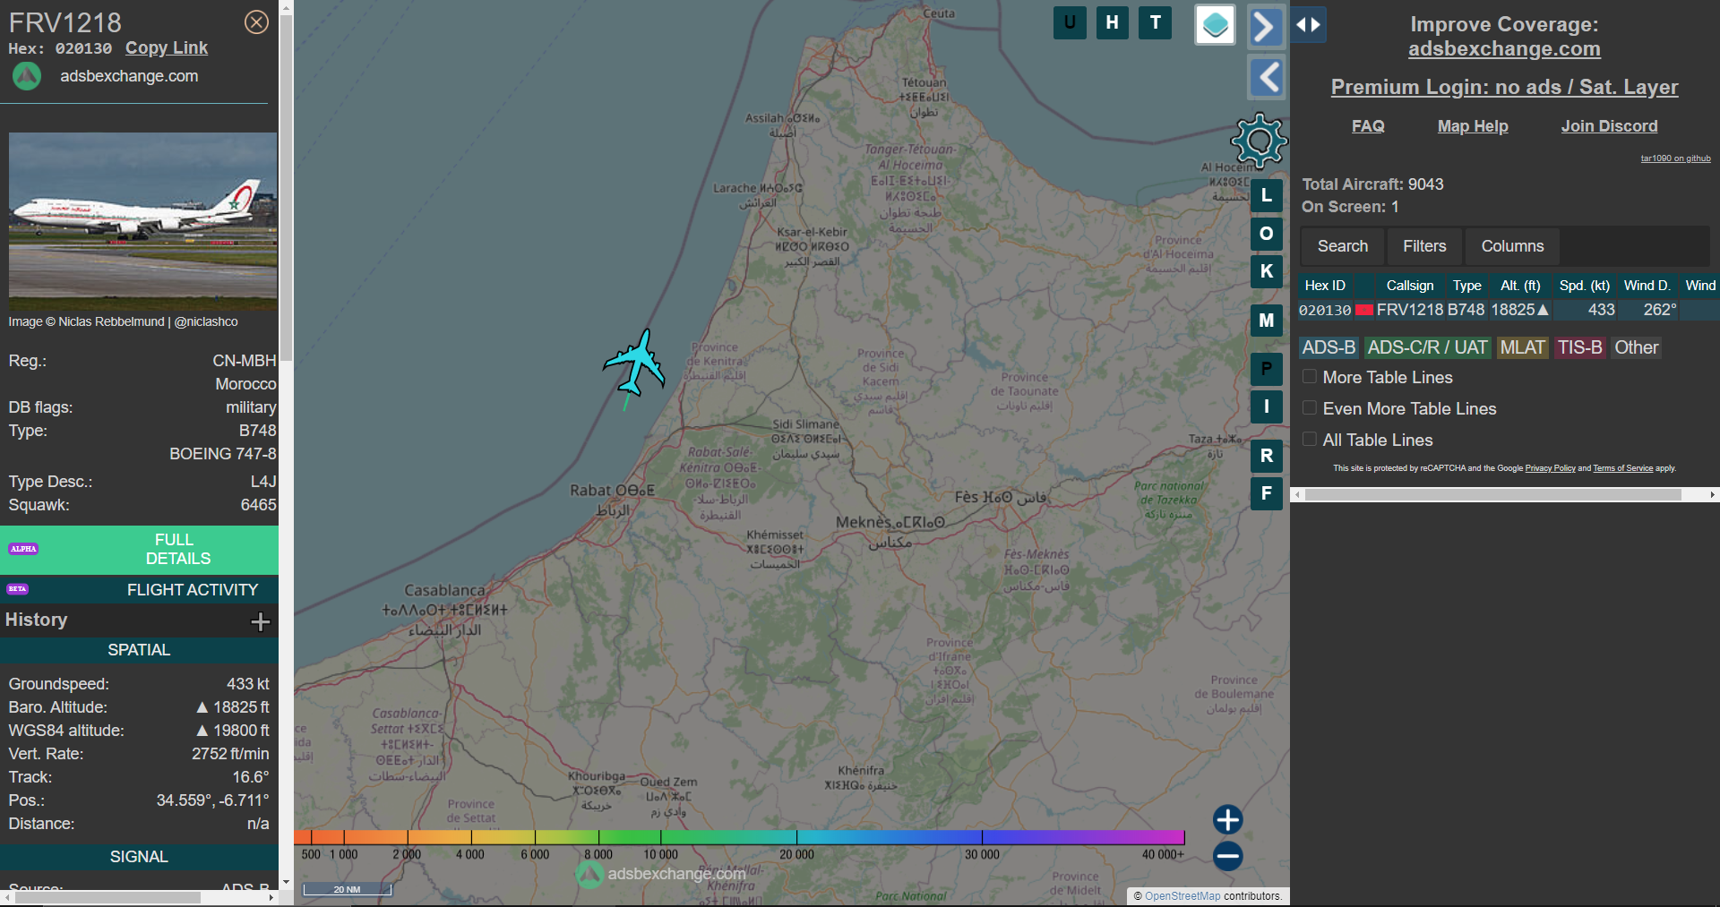Image resolution: width=1720 pixels, height=907 pixels.
Task: Click the aircraft photo thumbnail
Action: 143,221
